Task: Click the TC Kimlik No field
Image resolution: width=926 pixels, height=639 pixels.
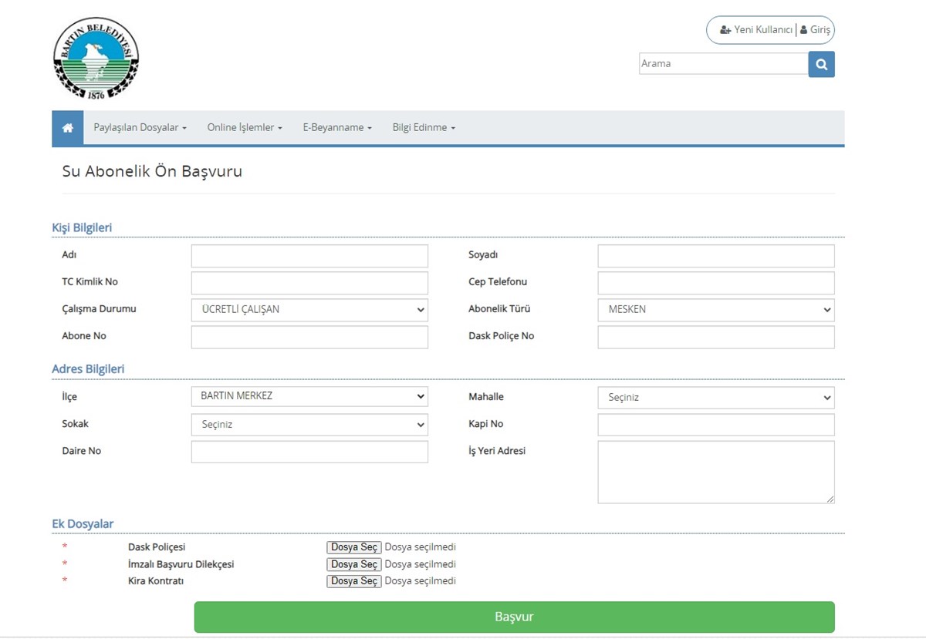Action: tap(309, 283)
